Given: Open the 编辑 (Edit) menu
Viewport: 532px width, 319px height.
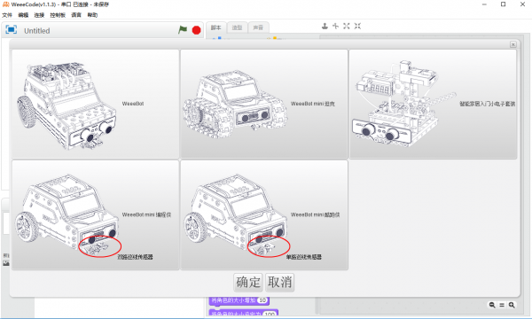Looking at the screenshot, I should [23, 15].
